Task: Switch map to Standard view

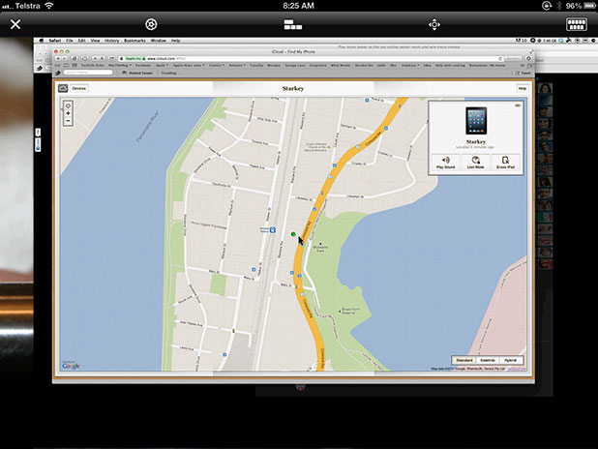Action: tap(464, 360)
